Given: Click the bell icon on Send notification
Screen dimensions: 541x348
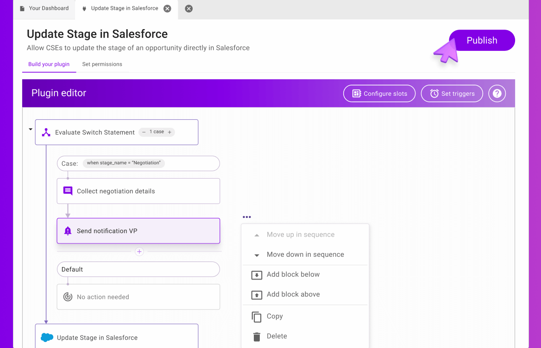Looking at the screenshot, I should 68,231.
